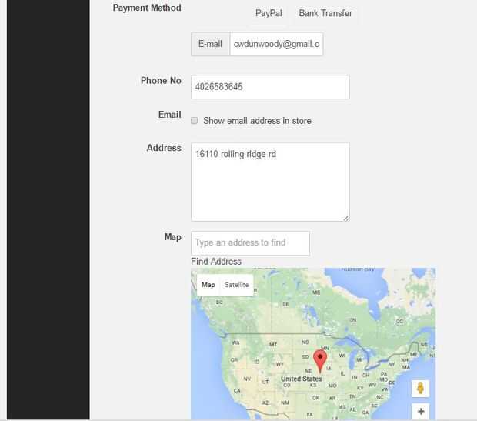Click the red location marker on map
This screenshot has width=477, height=421.
coord(320,361)
